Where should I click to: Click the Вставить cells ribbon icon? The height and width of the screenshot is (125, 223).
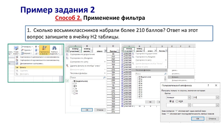click(x=22, y=47)
